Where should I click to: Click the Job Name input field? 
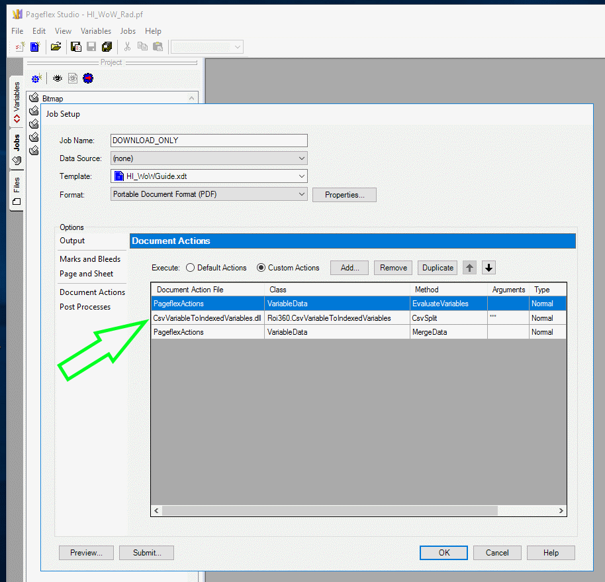coord(209,141)
